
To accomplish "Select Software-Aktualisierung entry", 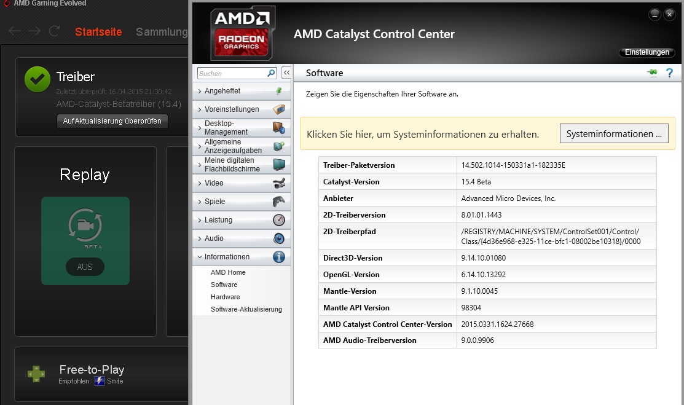I will click(246, 309).
